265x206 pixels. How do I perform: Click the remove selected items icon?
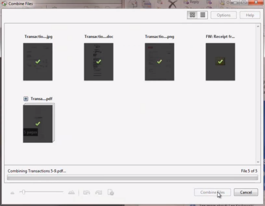pos(111,193)
